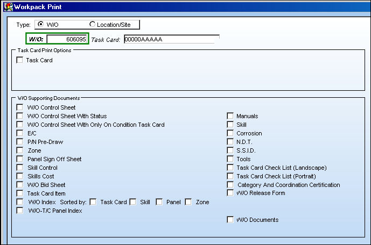Image resolution: width=371 pixels, height=245 pixels.
Task: Enable the E/C checkbox
Action: coord(19,133)
